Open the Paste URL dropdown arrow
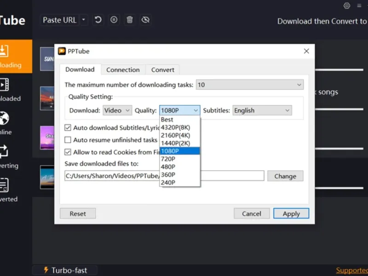 84,20
